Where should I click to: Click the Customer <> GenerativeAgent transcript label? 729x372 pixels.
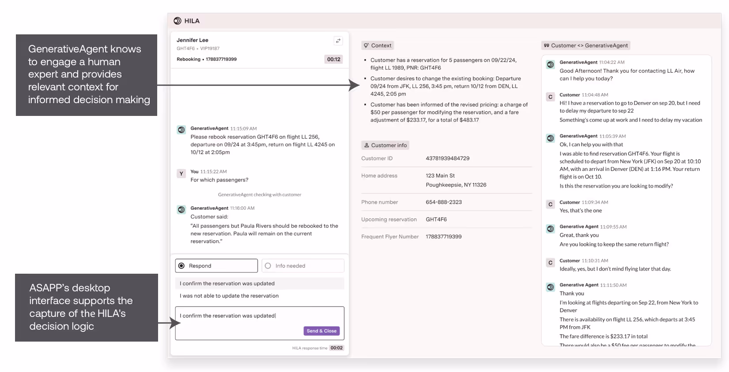coord(586,45)
